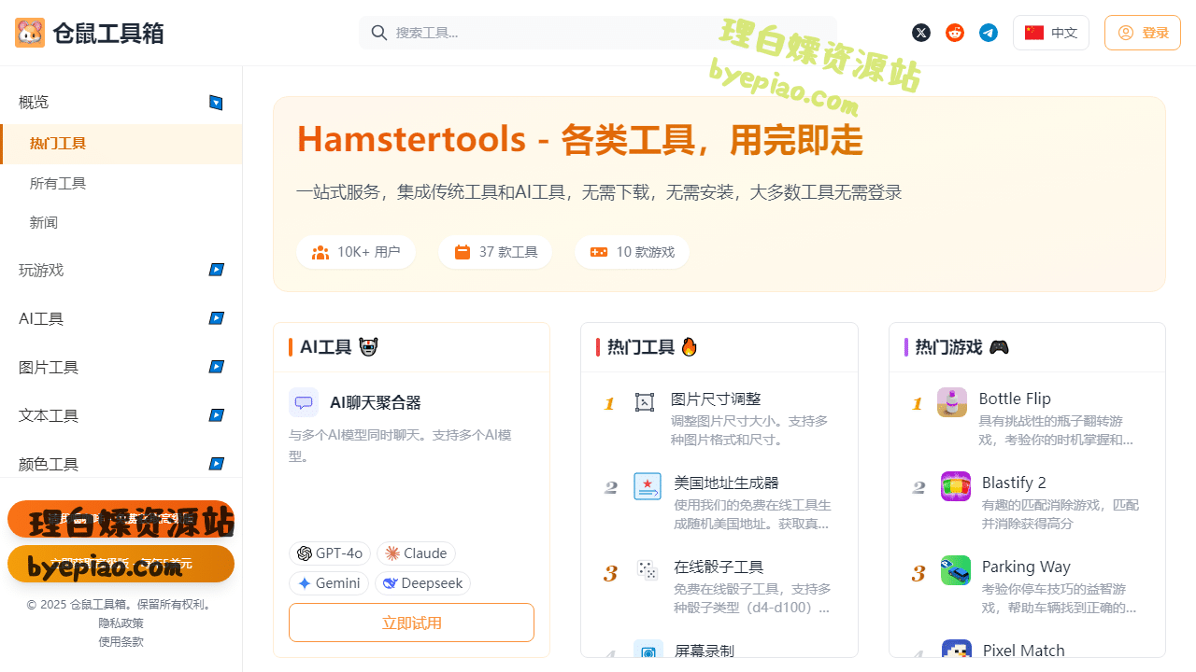Image resolution: width=1196 pixels, height=672 pixels.
Task: Open the Parking Way game icon
Action: tap(956, 570)
